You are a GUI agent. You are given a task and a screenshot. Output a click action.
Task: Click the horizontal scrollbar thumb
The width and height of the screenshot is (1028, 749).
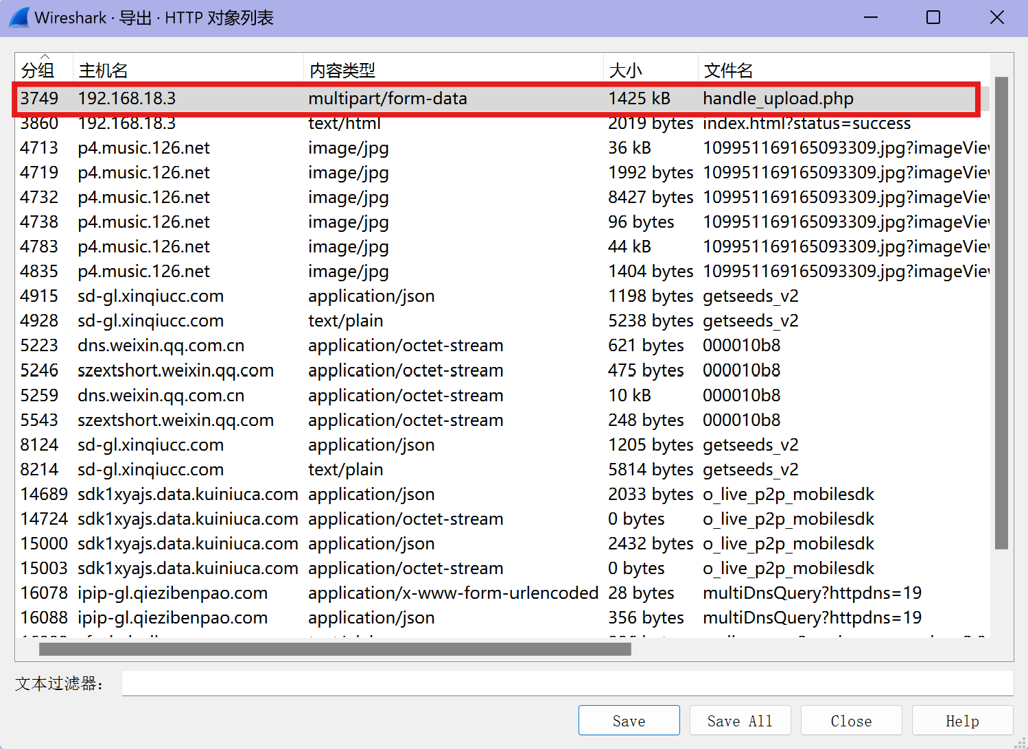pos(335,649)
